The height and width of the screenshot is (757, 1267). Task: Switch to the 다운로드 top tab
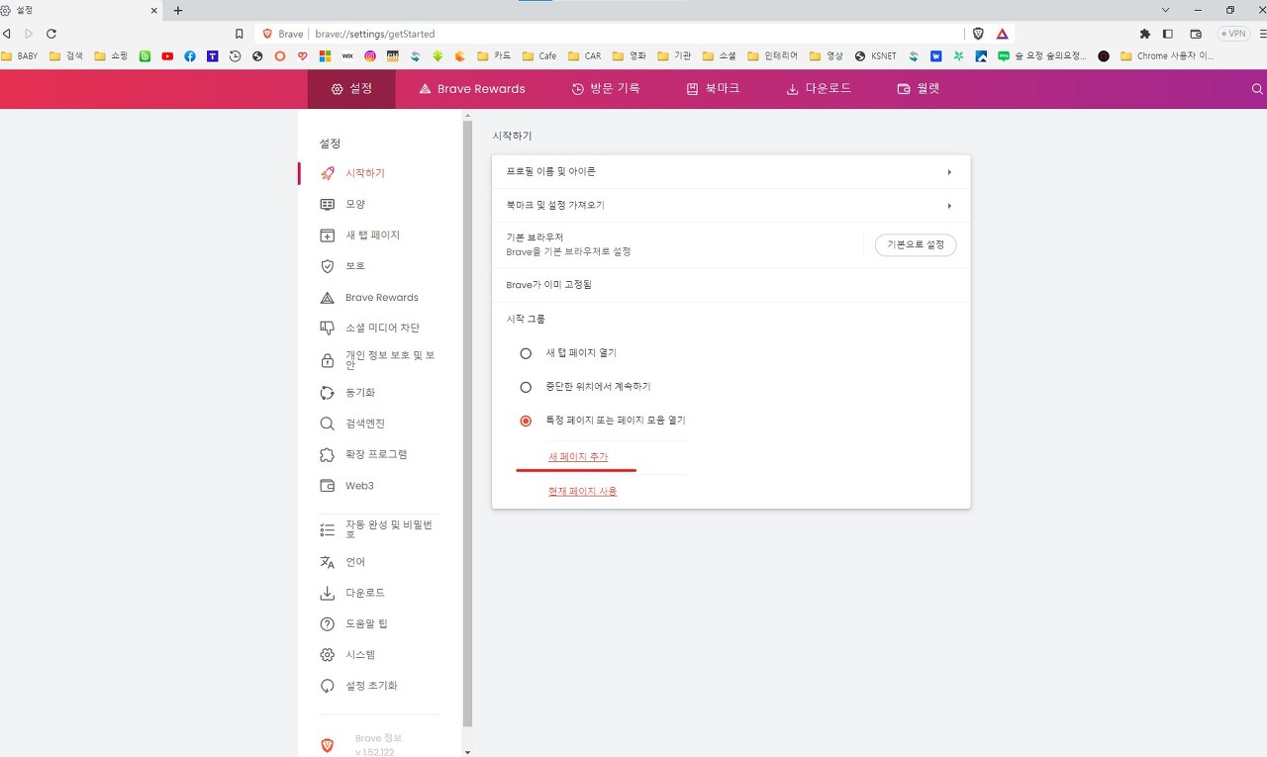(x=819, y=89)
